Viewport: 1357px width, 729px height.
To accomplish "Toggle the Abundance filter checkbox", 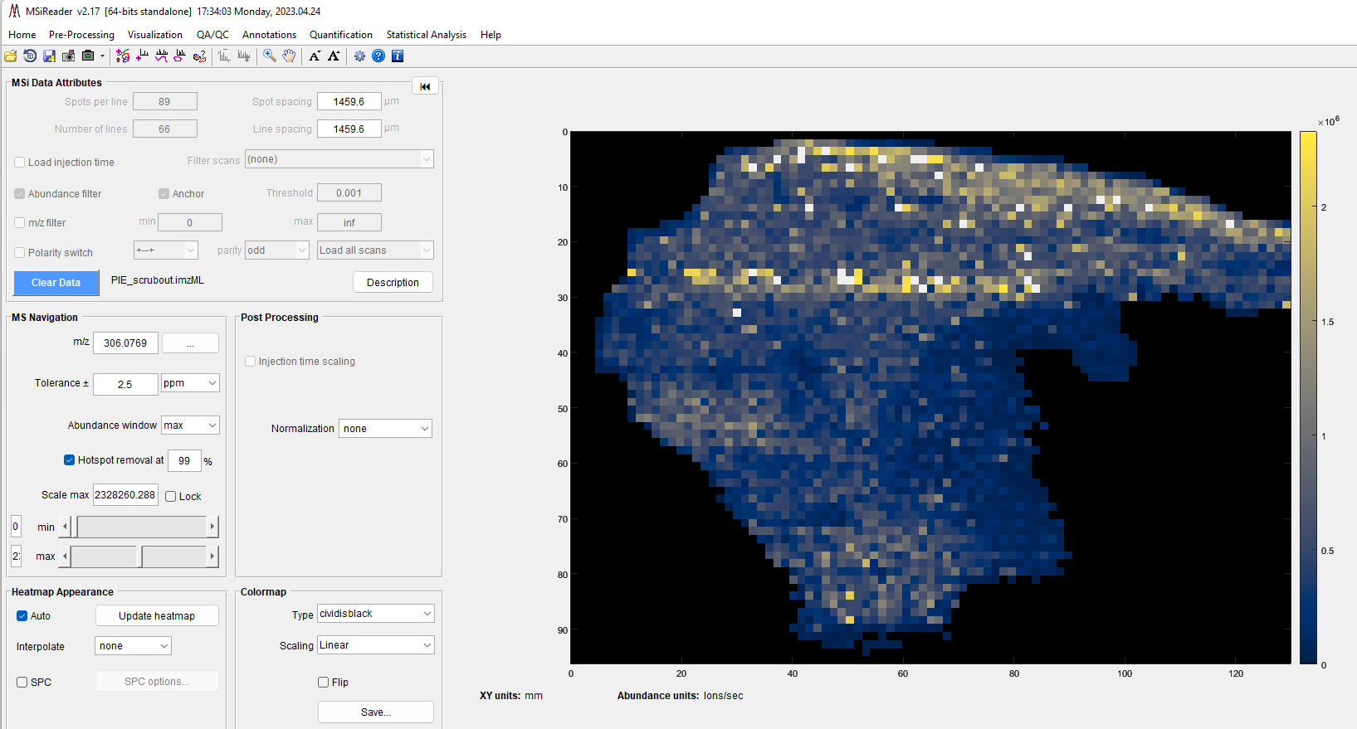I will click(x=20, y=194).
